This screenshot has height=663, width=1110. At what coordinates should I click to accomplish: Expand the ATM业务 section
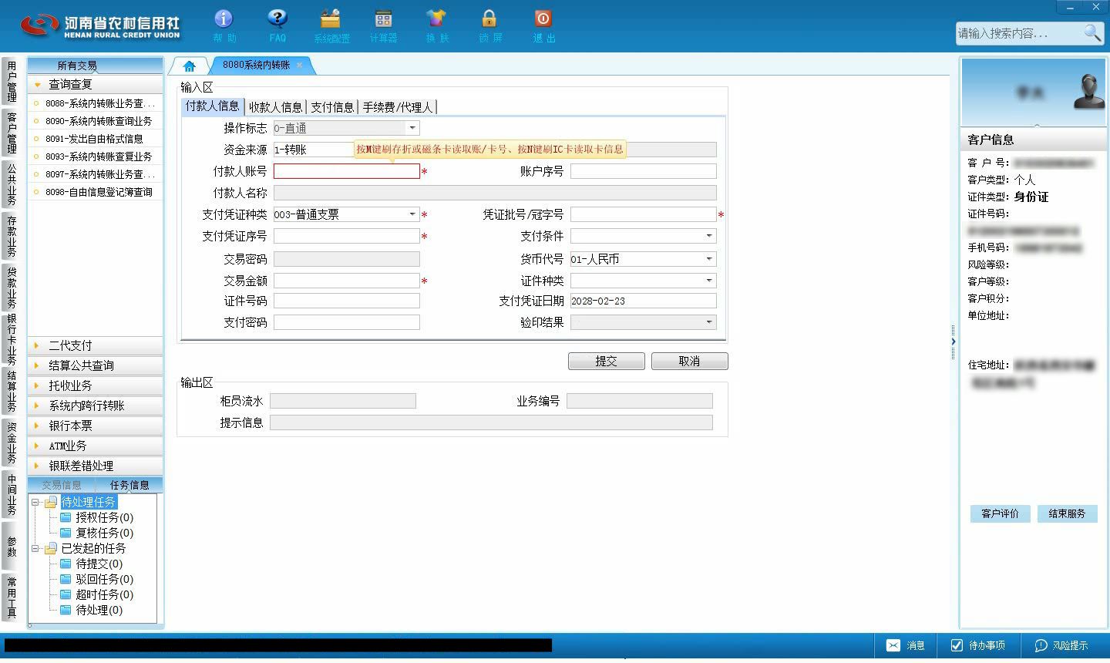(96, 446)
